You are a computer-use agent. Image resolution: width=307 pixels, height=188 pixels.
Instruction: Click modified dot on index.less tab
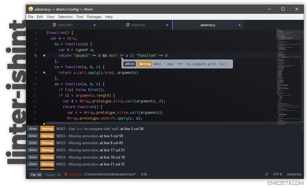(x=167, y=25)
